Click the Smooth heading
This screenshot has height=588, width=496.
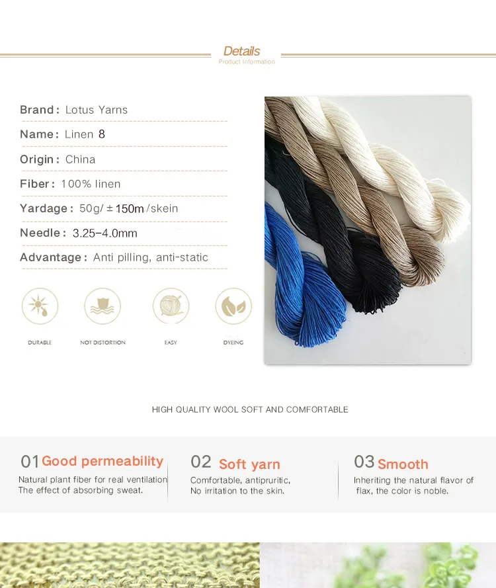(x=403, y=464)
